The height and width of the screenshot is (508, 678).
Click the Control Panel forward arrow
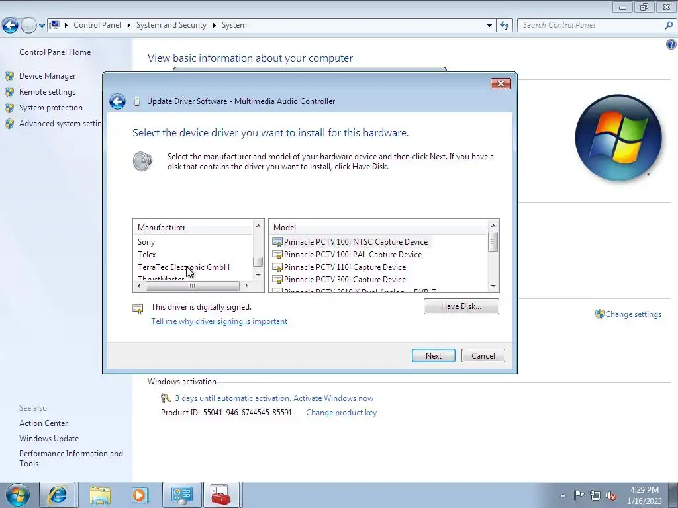[x=28, y=26]
